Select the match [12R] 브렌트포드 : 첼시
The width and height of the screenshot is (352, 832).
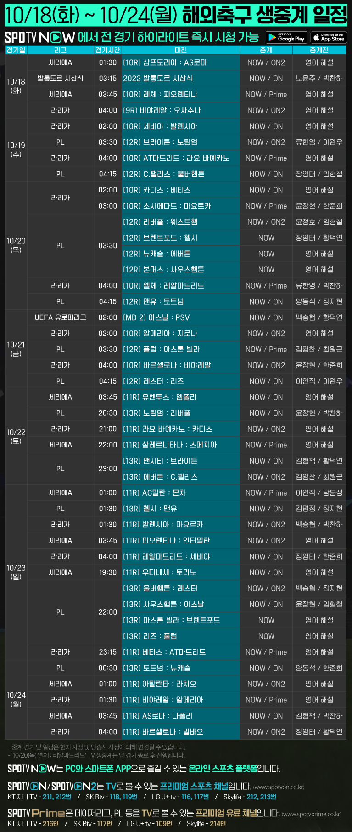click(x=181, y=238)
